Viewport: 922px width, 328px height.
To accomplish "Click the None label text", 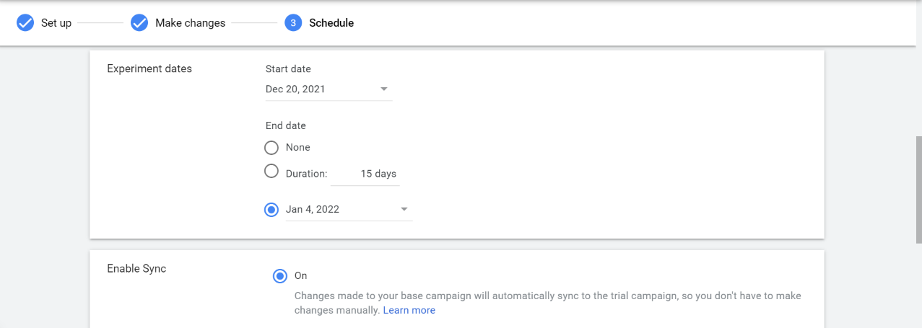I will click(x=298, y=148).
